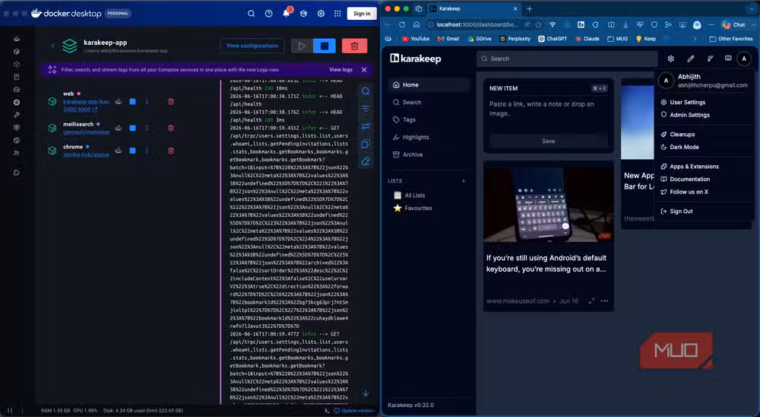Add new list with plus beside Lists
This screenshot has height=417, width=760.
click(464, 180)
